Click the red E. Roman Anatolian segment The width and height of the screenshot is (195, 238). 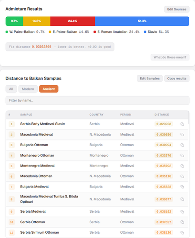coord(72,21)
